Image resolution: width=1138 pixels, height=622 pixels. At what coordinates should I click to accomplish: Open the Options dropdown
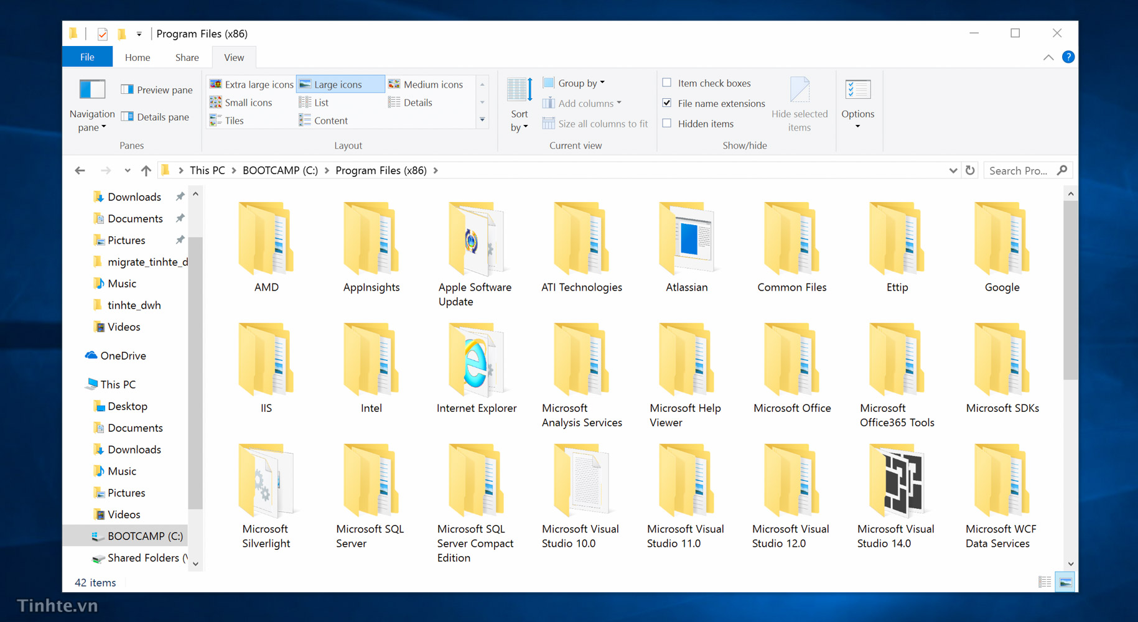tap(858, 104)
